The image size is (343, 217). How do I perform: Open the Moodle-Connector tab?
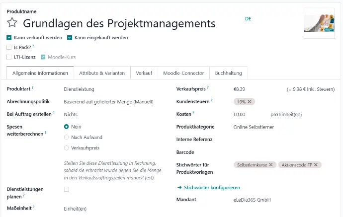[x=183, y=73]
